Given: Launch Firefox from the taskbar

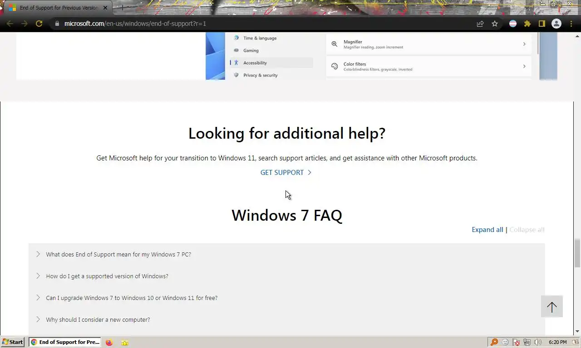Looking at the screenshot, I should (109, 342).
